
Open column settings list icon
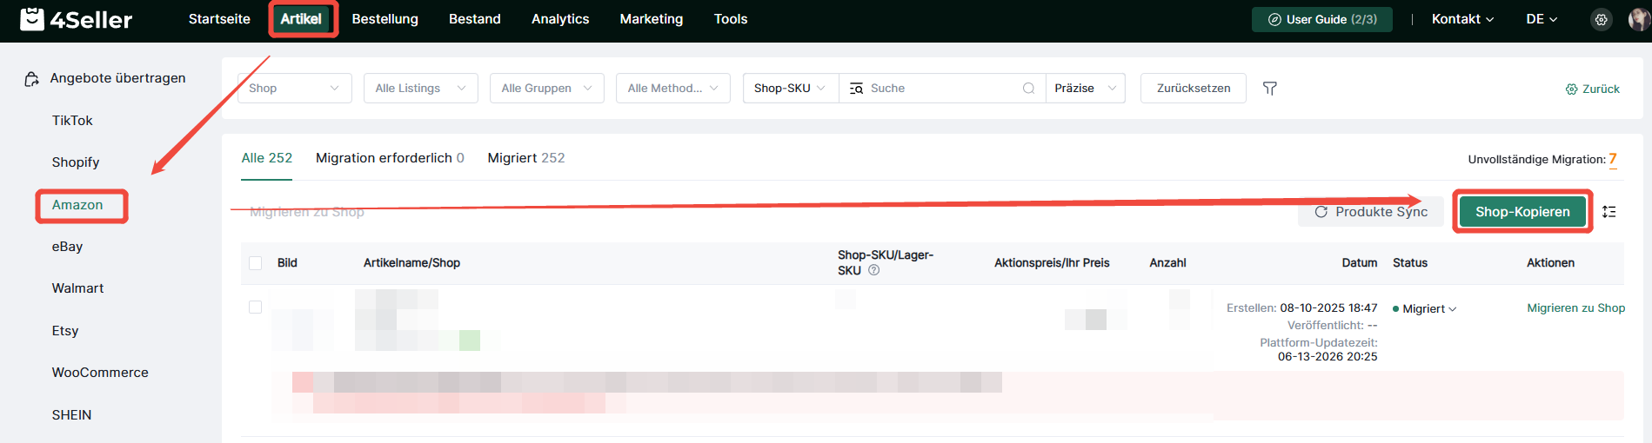1609,212
